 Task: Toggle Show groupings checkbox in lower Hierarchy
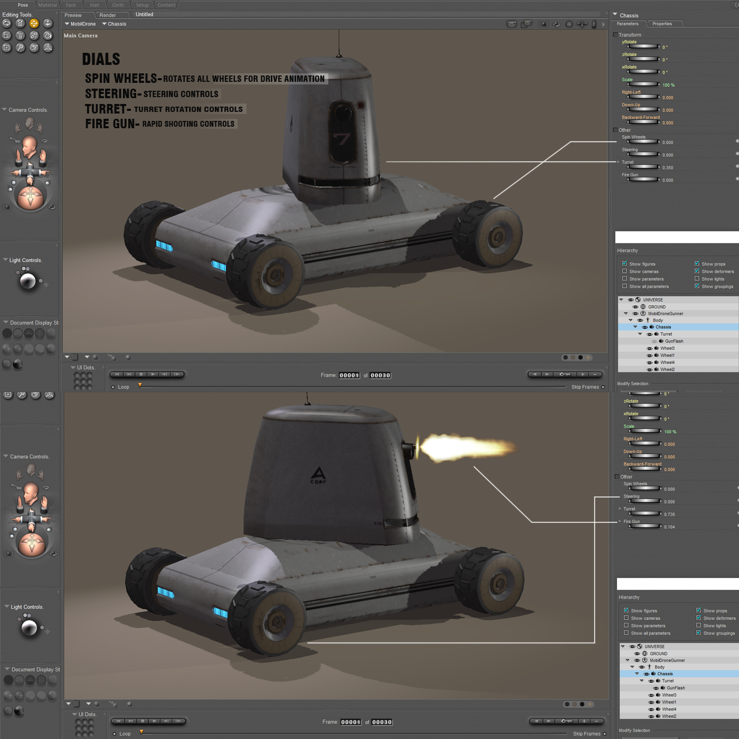click(x=698, y=633)
